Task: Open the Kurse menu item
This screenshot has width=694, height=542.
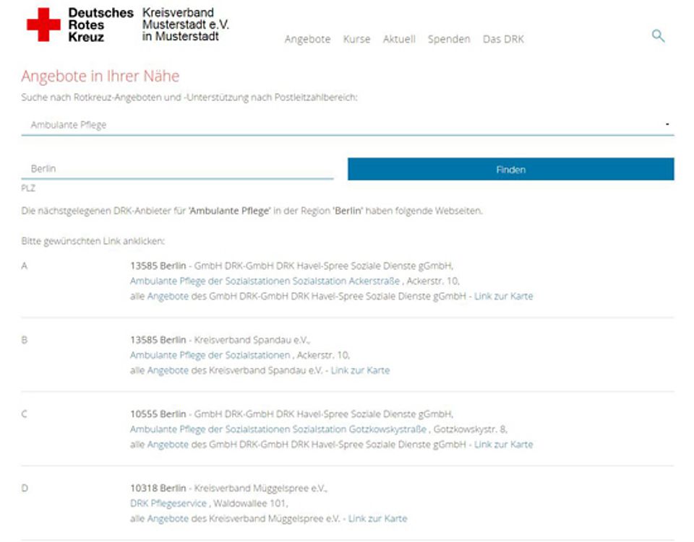Action: (356, 40)
